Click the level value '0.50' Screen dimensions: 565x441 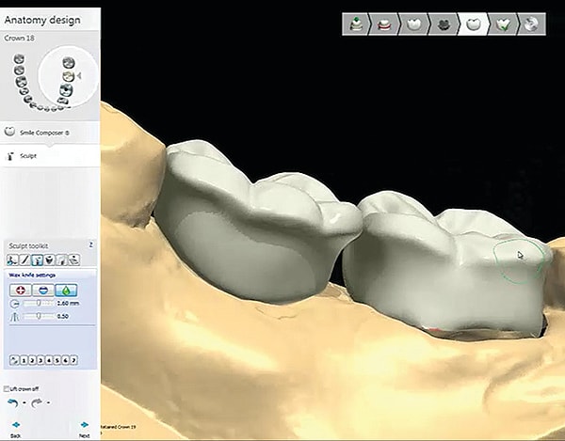pyautogui.click(x=63, y=316)
